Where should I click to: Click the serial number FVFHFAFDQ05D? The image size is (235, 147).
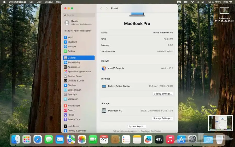point(164,51)
